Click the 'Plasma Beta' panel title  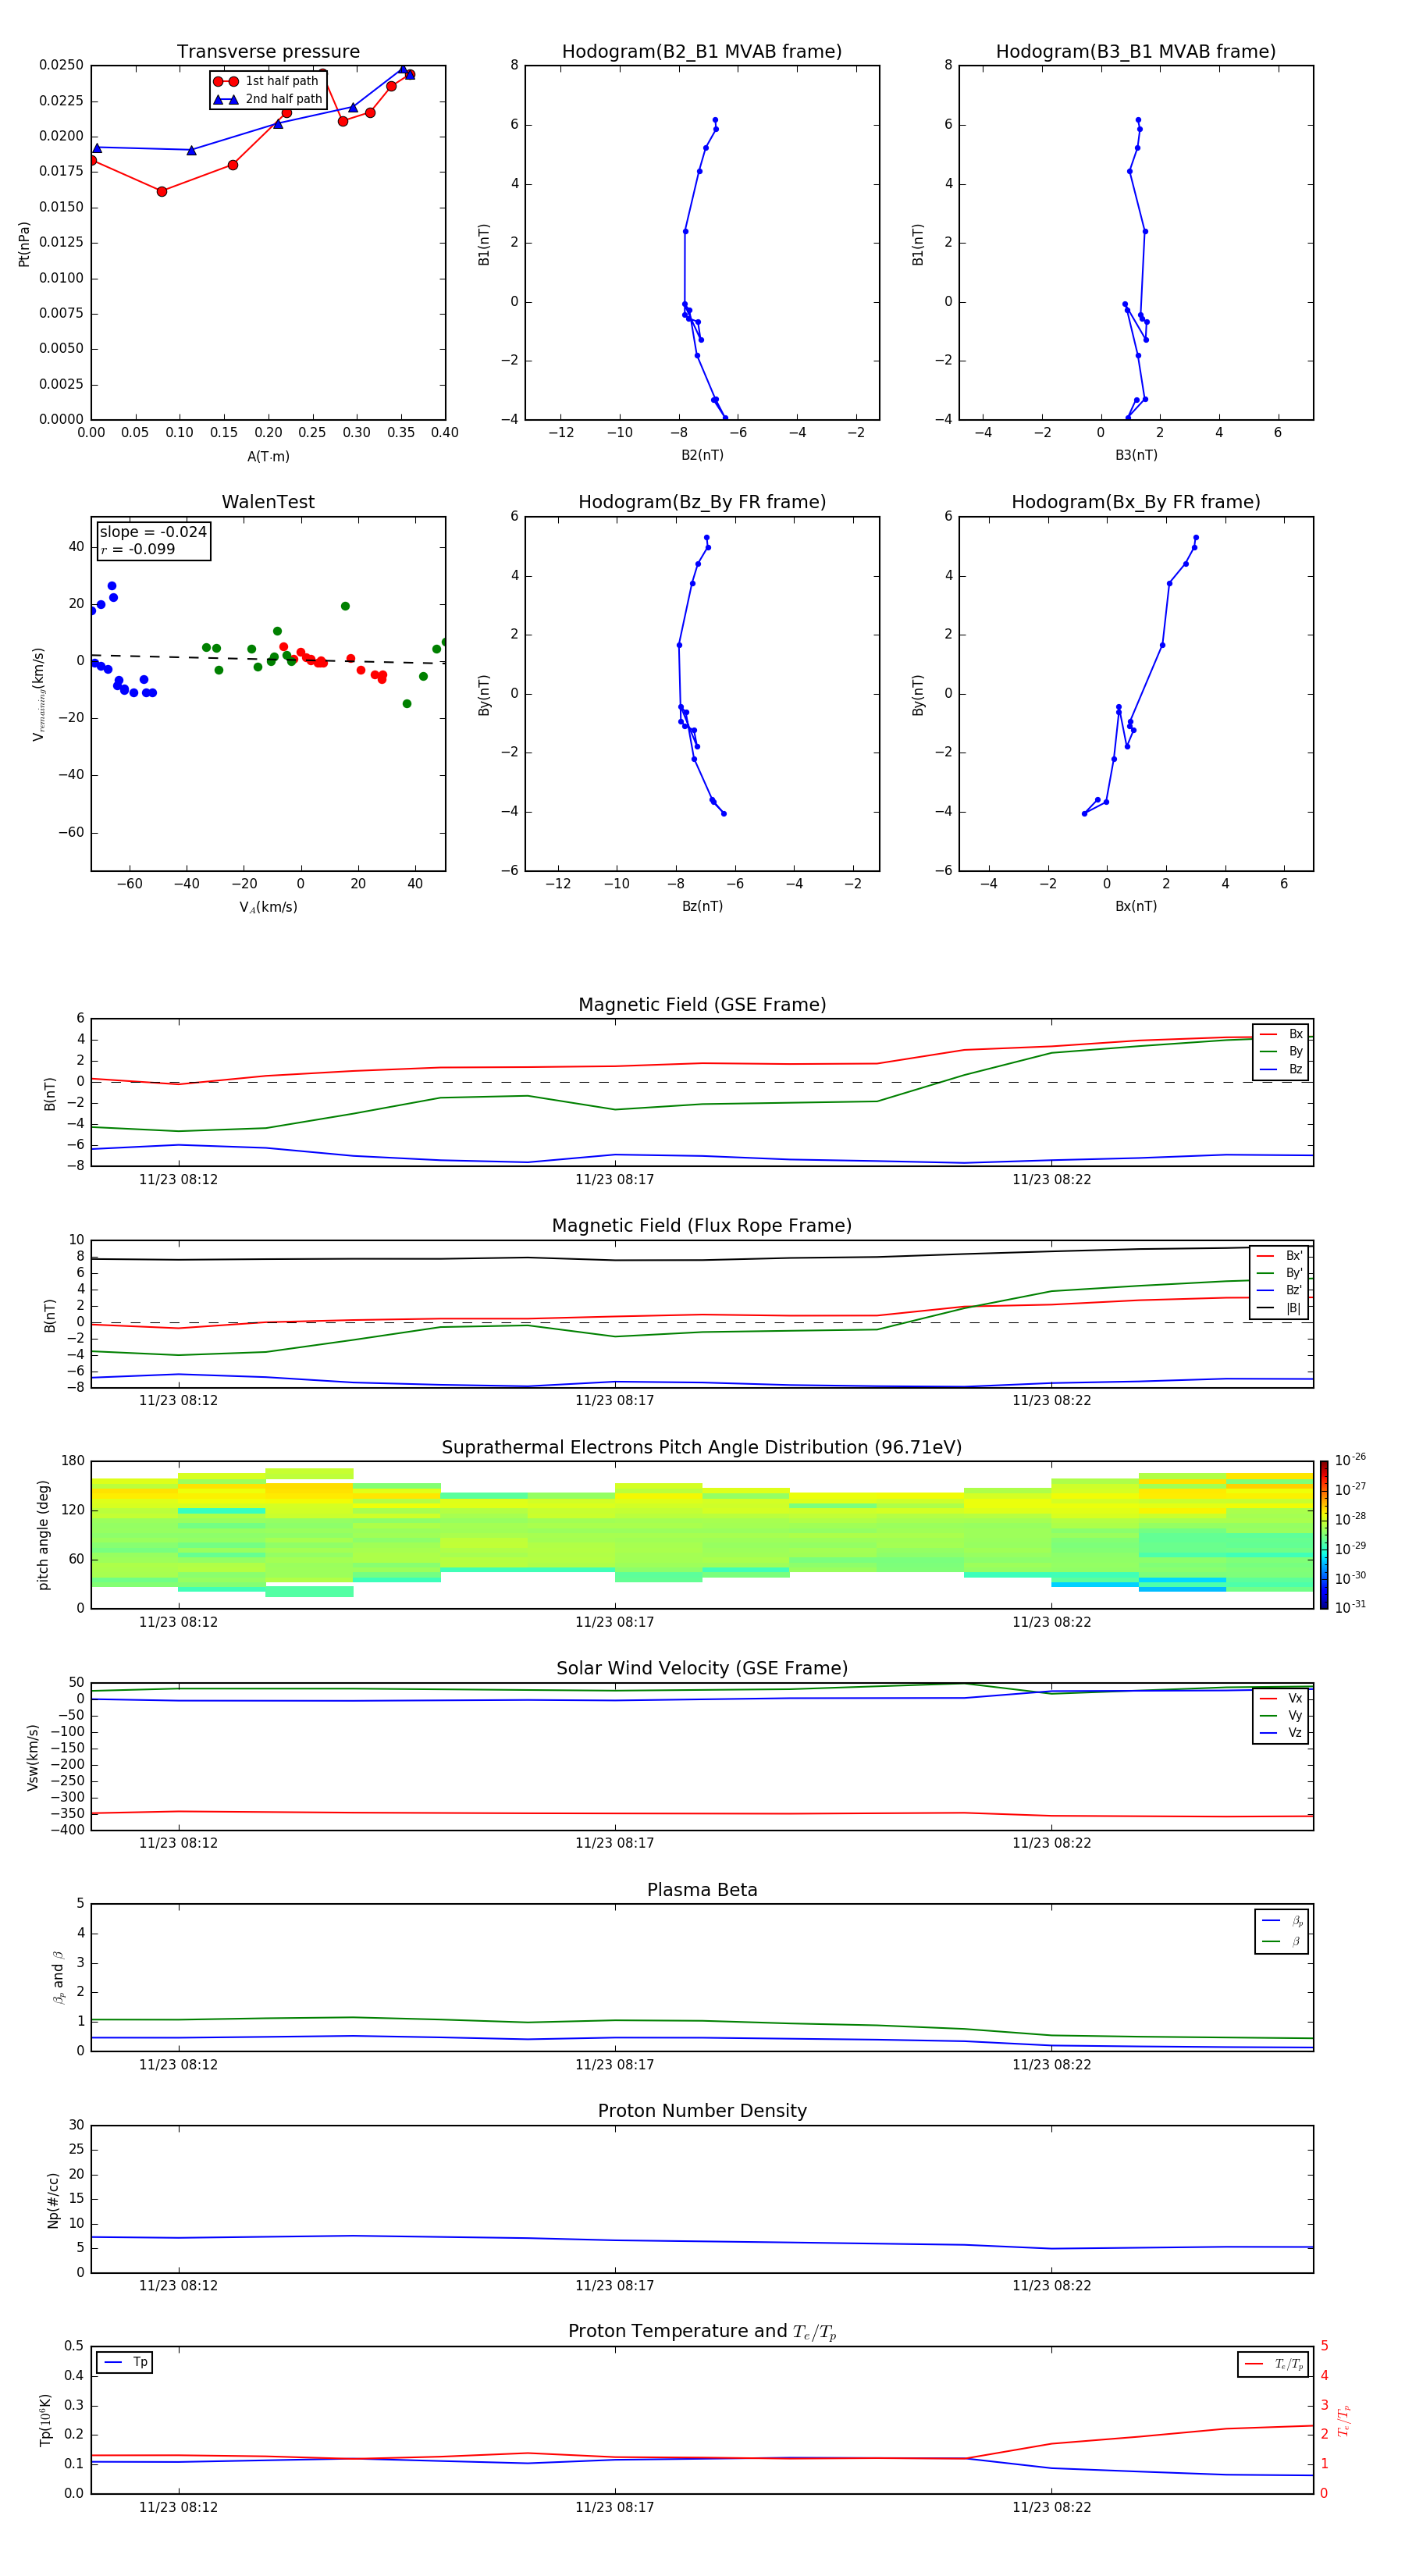point(702,1891)
